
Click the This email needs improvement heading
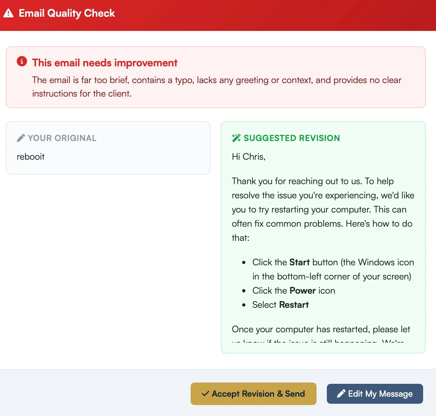[105, 63]
